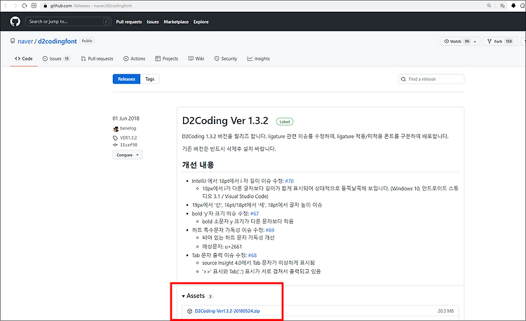This screenshot has width=526, height=321.
Task: Click the browser zoom magnifier icon
Action: [489, 6]
